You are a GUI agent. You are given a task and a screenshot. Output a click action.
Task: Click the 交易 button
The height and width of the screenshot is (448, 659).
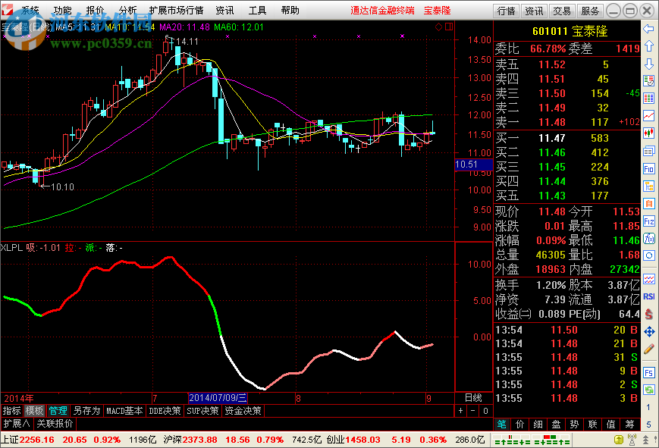tap(561, 11)
